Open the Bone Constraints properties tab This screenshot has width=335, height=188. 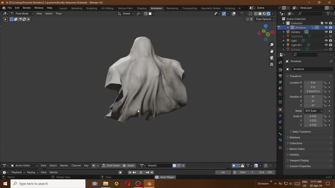280,140
